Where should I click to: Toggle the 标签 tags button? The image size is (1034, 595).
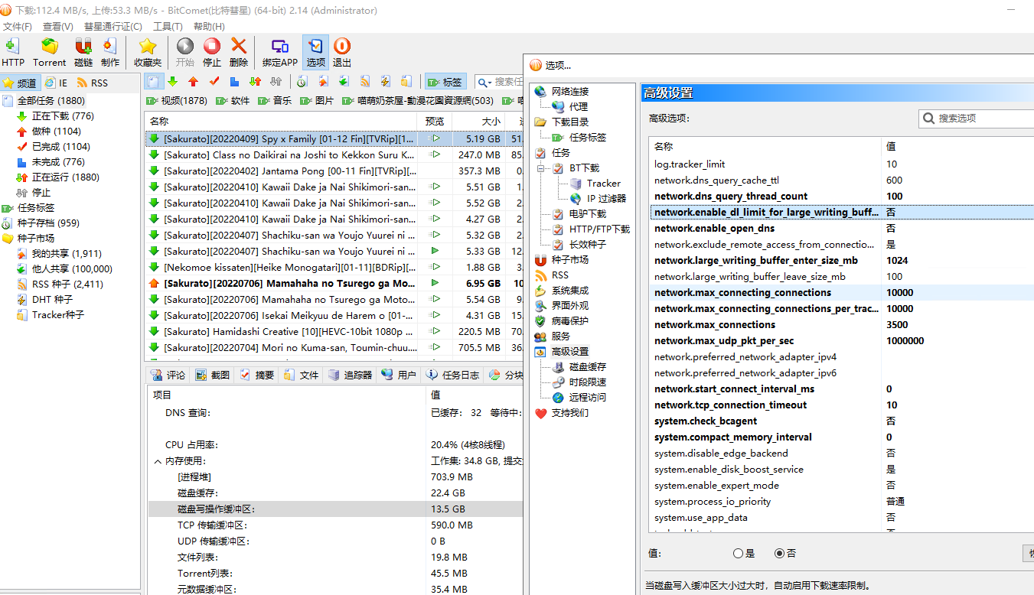click(x=445, y=82)
